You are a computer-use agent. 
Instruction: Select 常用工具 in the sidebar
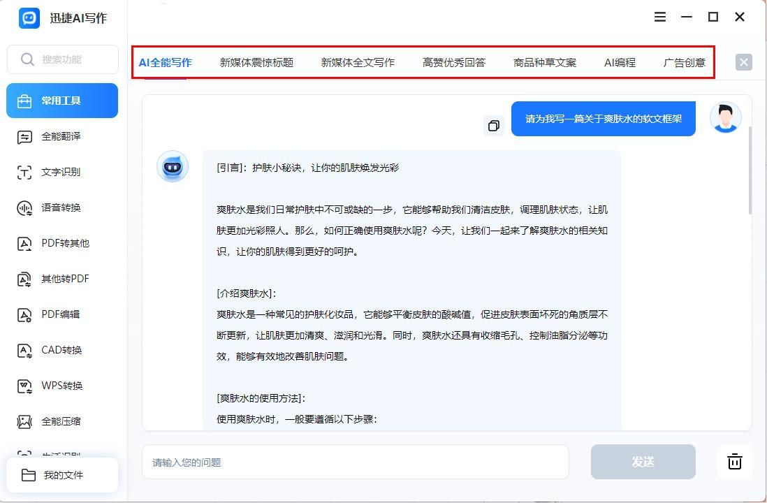point(62,101)
